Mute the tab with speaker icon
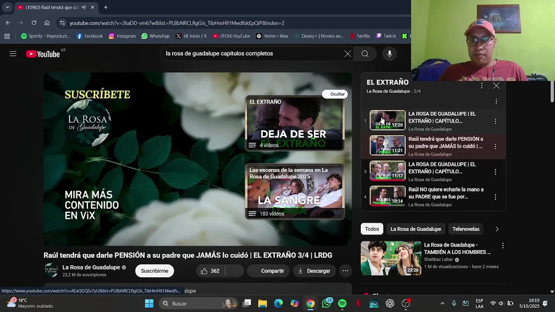This screenshot has height=312, width=555. tap(84, 7)
